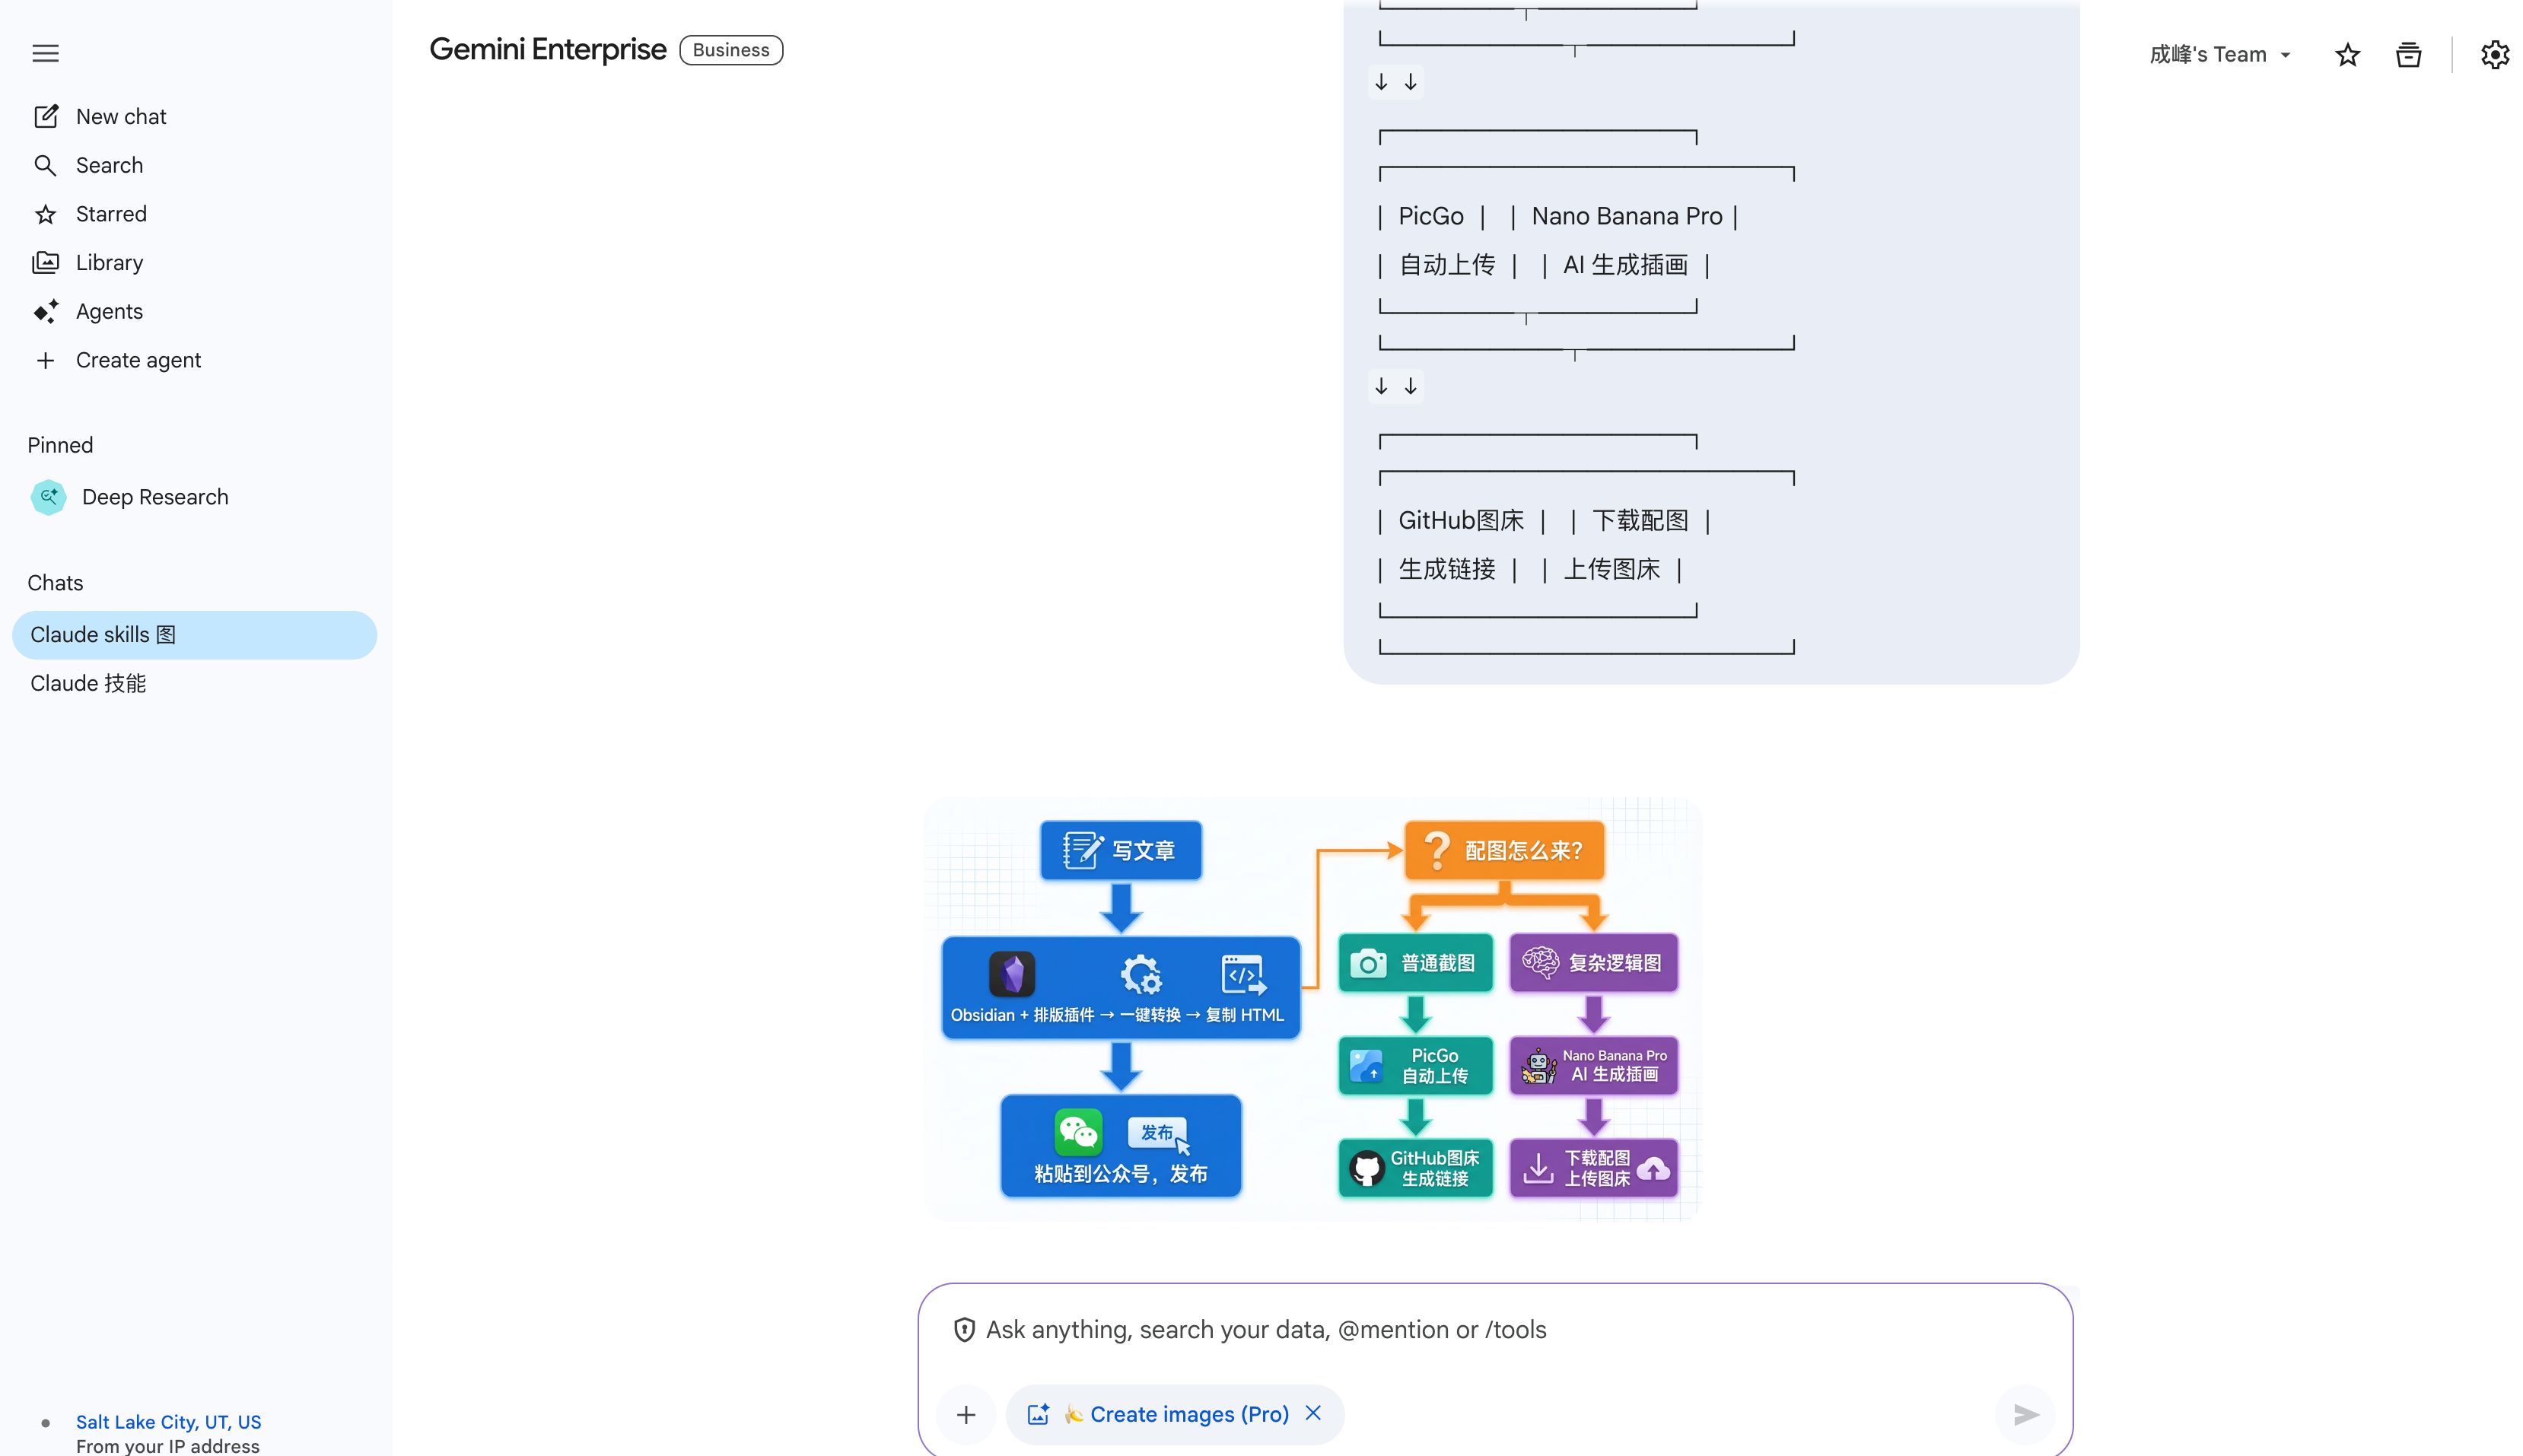Screen dimensions: 2523x1456
Task: Click the plus attach button
Action: [965, 1414]
